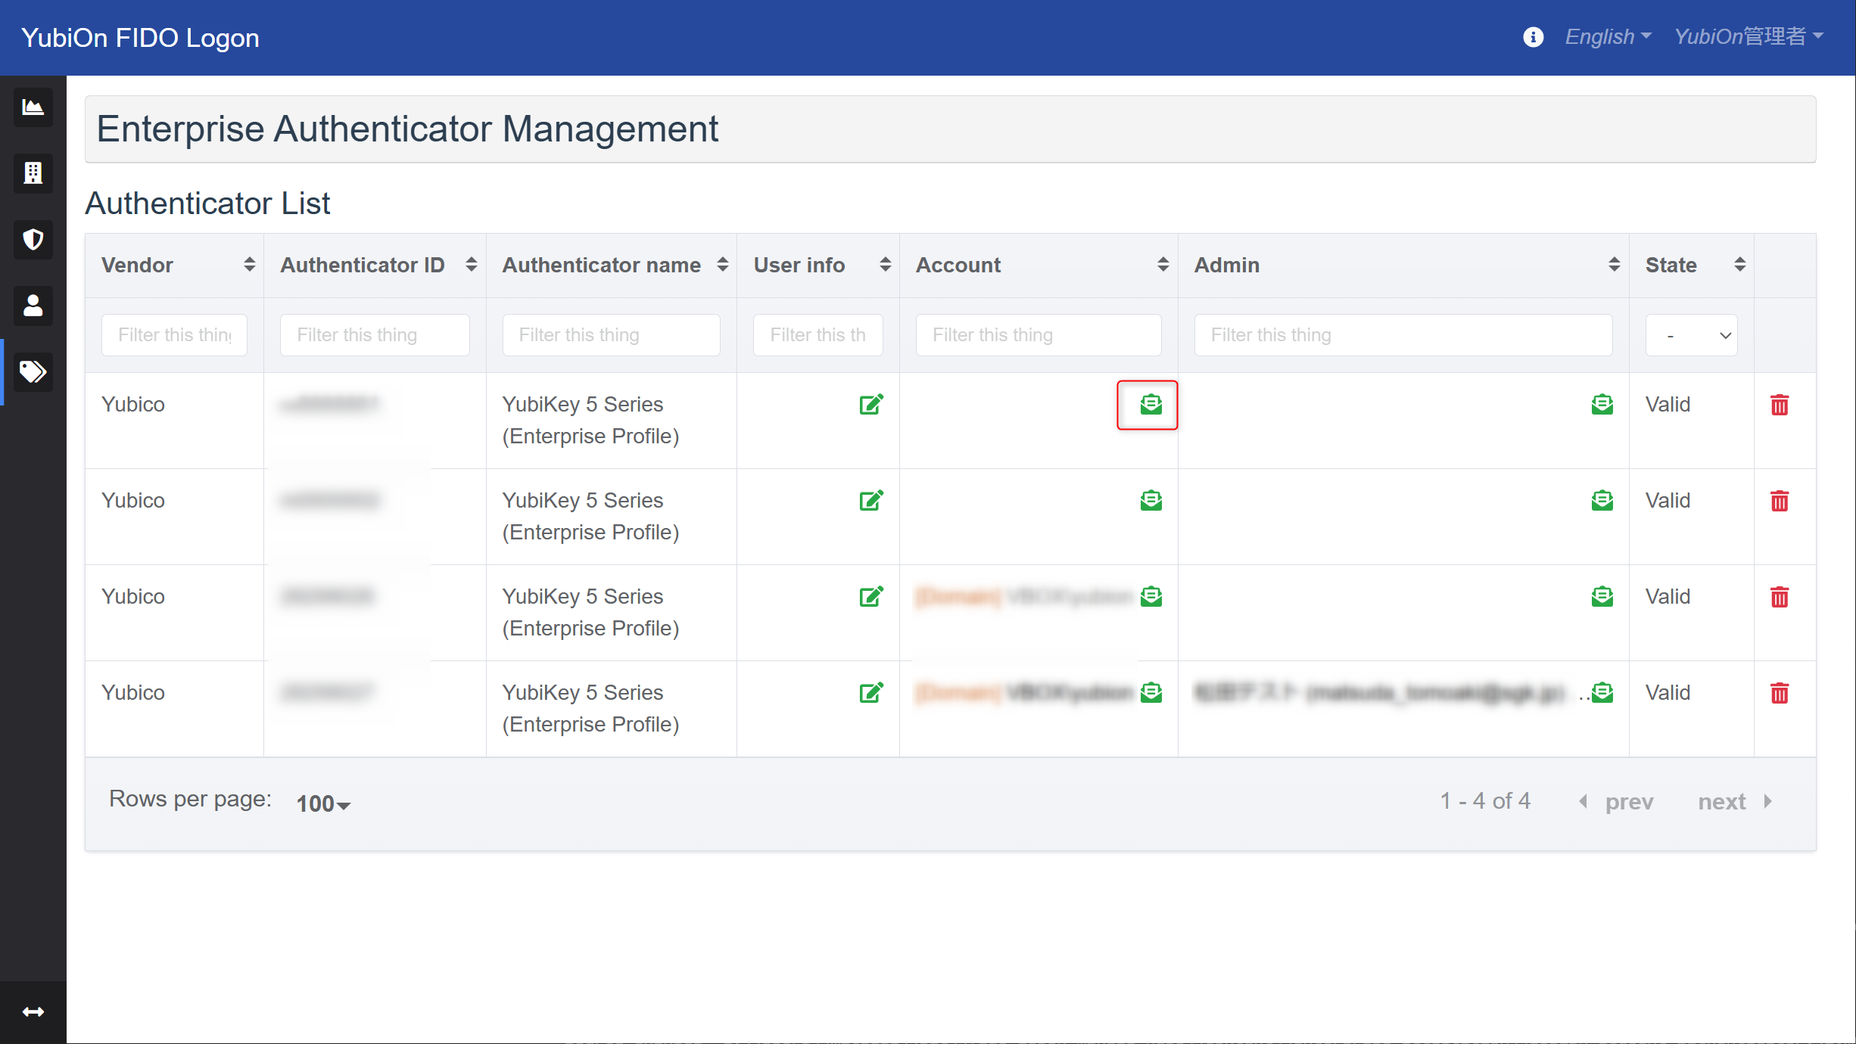Filter by Authenticator name field

(612, 335)
